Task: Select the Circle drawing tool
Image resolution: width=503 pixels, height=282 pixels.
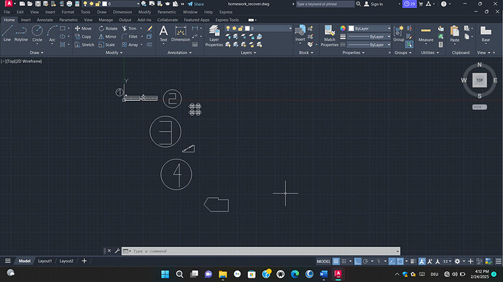Action: point(37,34)
